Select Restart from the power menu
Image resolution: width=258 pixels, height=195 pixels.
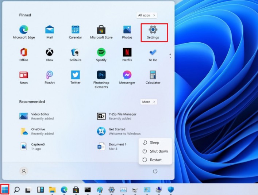(155, 160)
